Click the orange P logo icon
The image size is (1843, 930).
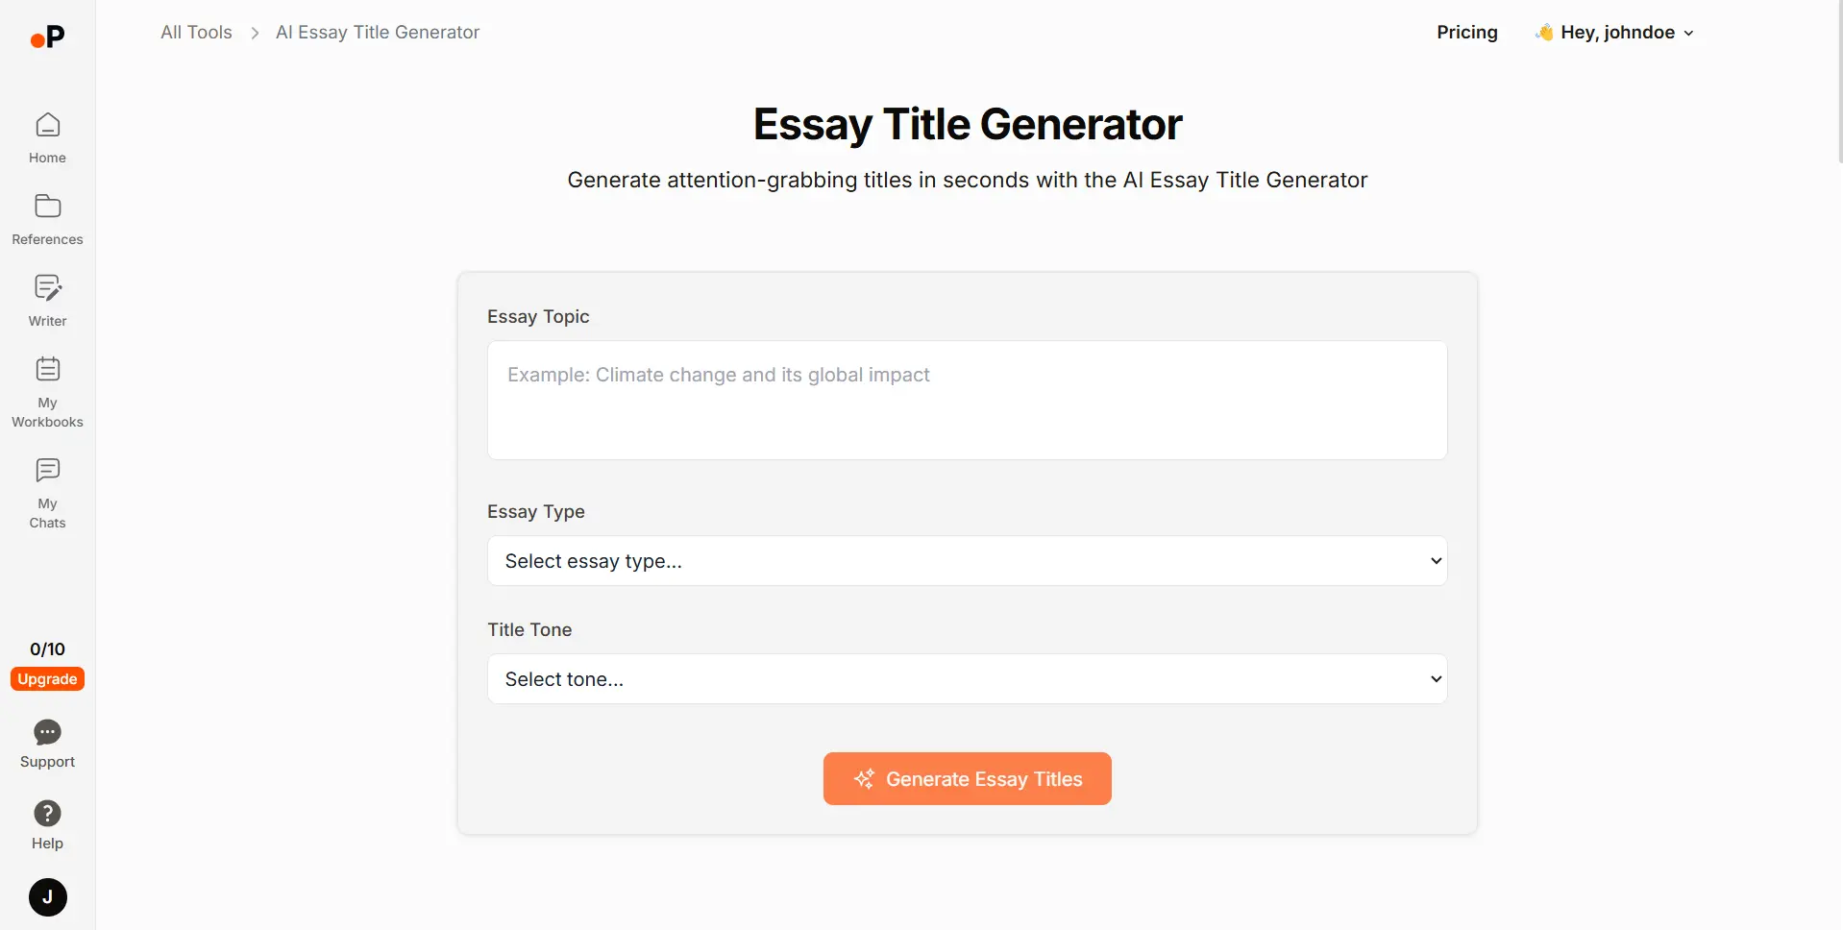click(x=47, y=37)
